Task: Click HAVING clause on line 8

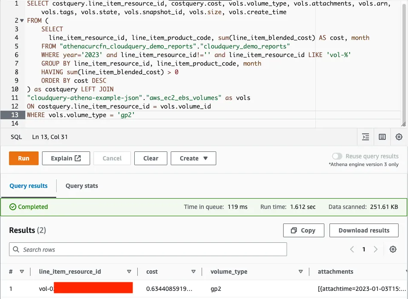Action: tap(110, 72)
